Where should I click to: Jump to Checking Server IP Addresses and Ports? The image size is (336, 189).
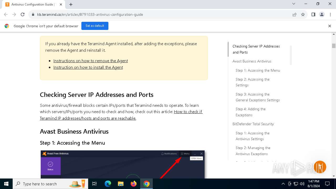click(256, 49)
